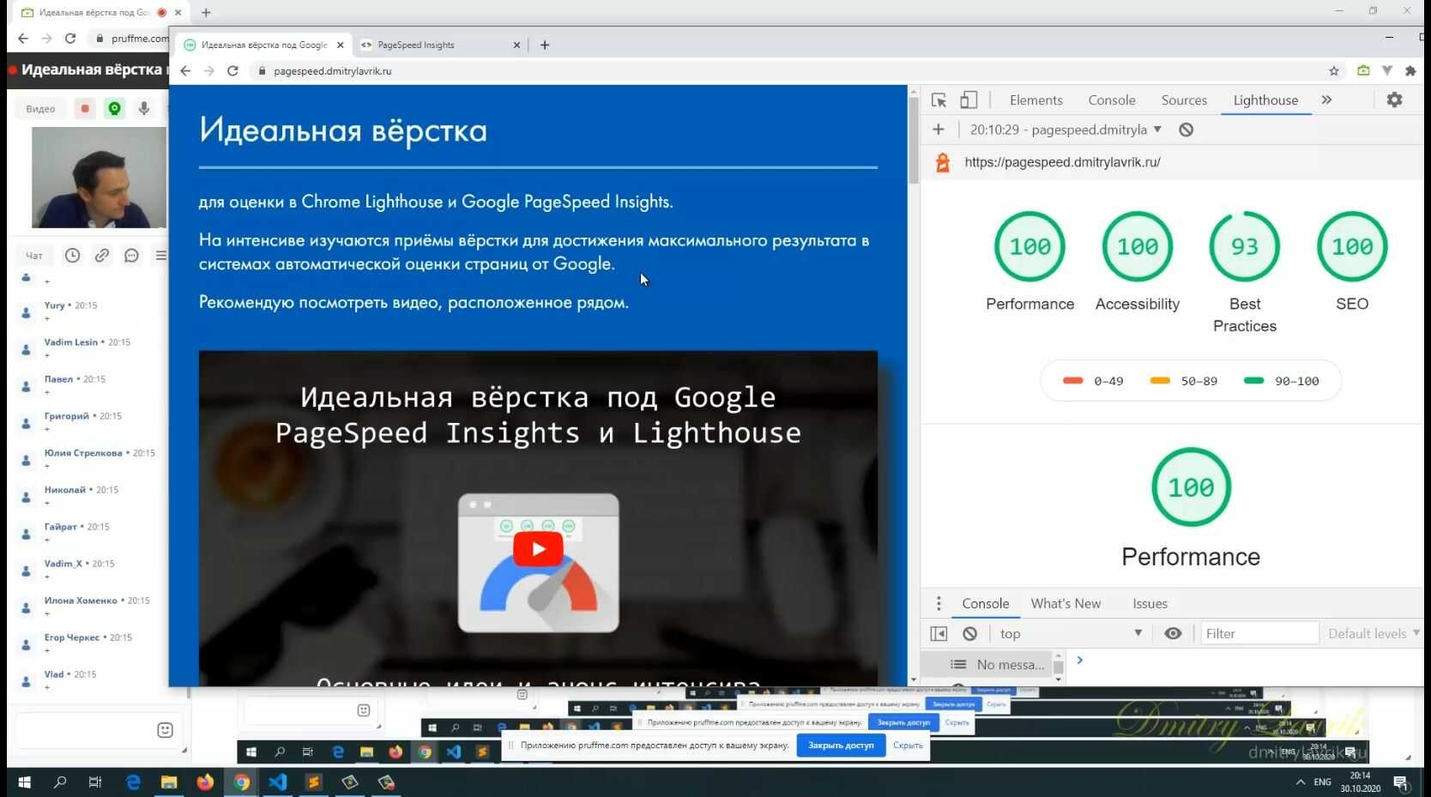Click the link icon in the chat toolbar
Image resolution: width=1431 pixels, height=797 pixels.
(x=102, y=256)
